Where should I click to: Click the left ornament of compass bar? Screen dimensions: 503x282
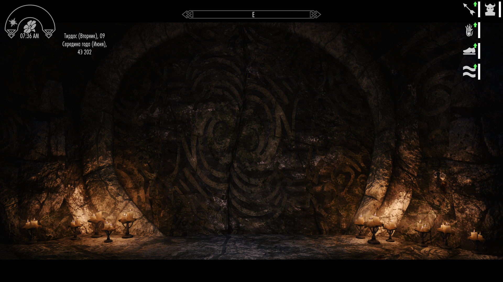click(x=188, y=14)
